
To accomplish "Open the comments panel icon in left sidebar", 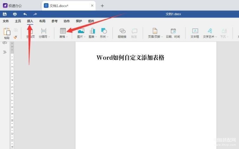I will (5, 43).
